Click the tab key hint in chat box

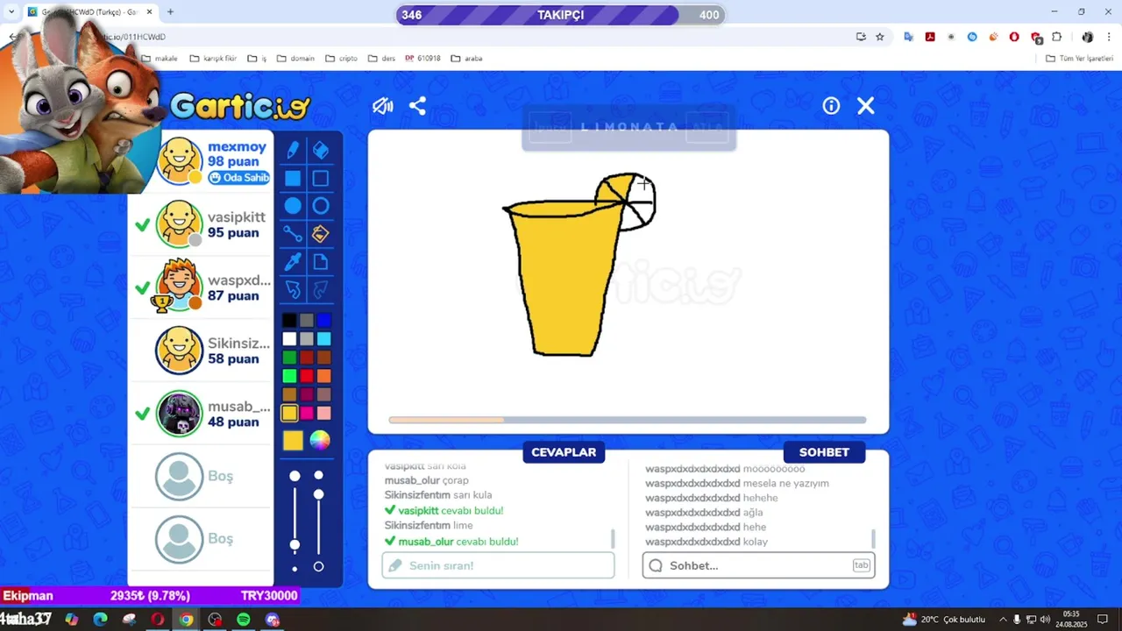861,565
